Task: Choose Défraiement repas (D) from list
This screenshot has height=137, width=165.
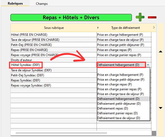Action: (x=110, y=108)
